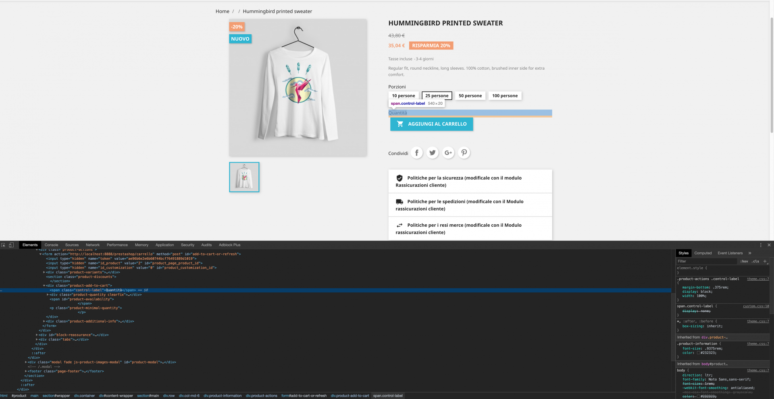Share the product on Twitter
The height and width of the screenshot is (399, 774).
pos(433,153)
